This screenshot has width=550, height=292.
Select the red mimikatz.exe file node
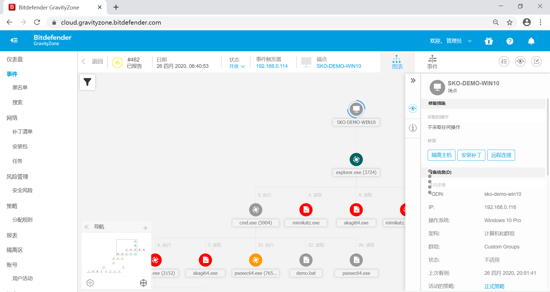pos(306,210)
